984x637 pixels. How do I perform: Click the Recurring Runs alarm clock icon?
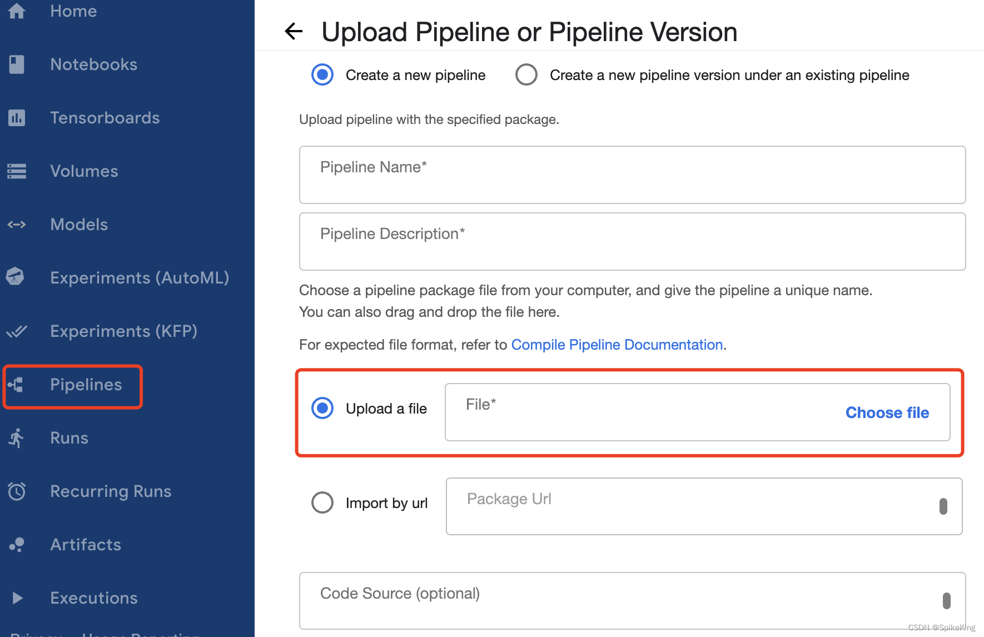coord(17,491)
